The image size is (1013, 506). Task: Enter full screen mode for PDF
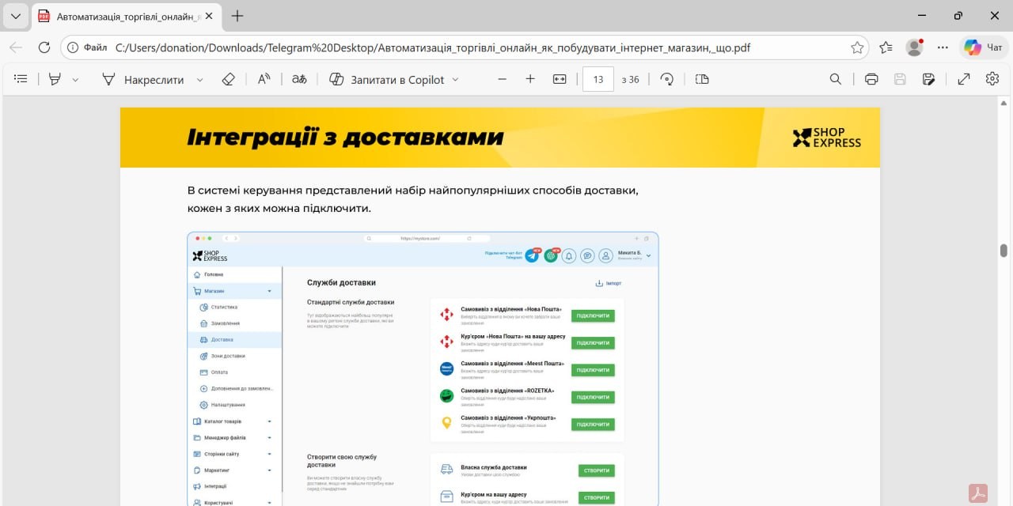click(964, 79)
